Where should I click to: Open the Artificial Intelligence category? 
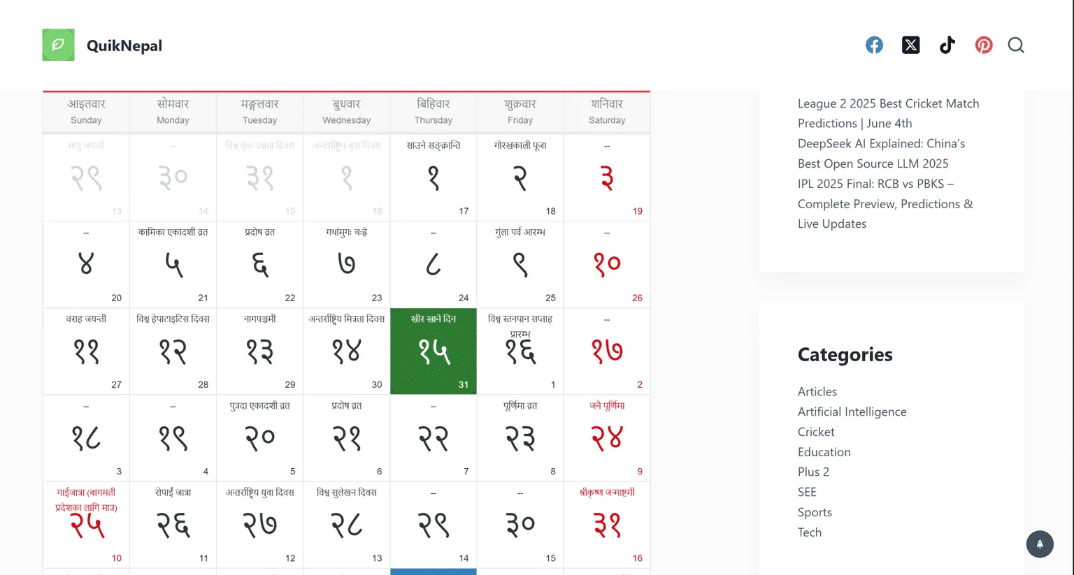(x=852, y=412)
